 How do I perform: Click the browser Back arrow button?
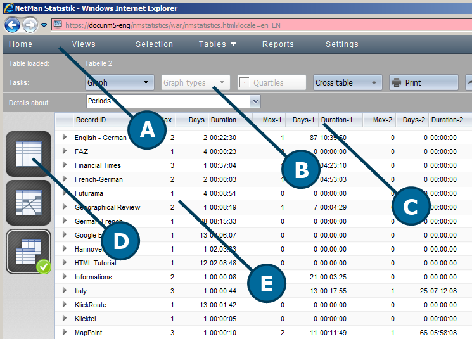[x=12, y=25]
